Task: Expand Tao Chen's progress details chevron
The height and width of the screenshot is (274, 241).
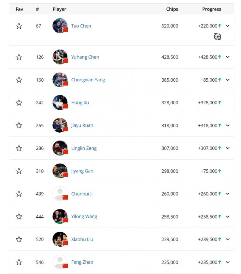Action: point(228,26)
